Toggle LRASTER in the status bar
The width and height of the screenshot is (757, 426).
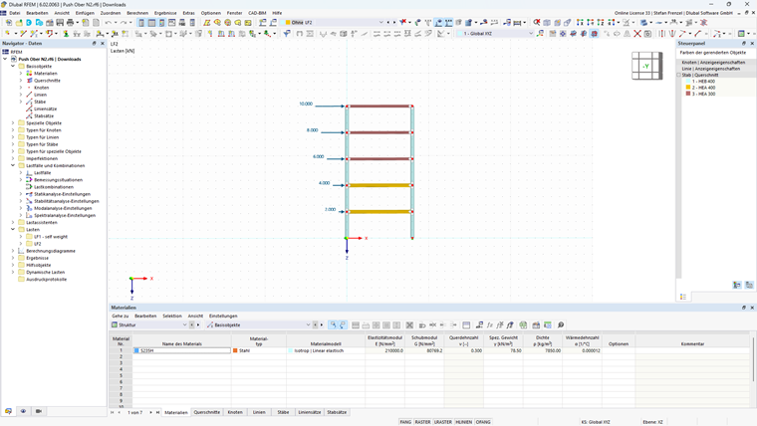[x=442, y=422]
